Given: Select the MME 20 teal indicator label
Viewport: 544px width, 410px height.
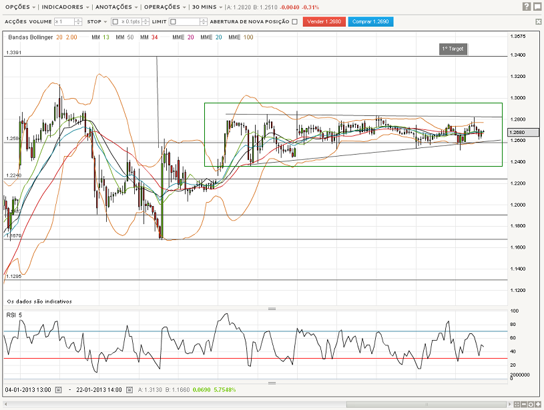Looking at the screenshot, I should [211, 37].
